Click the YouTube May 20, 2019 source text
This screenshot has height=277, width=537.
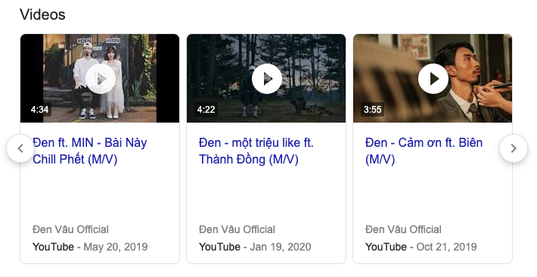pyautogui.click(x=90, y=247)
